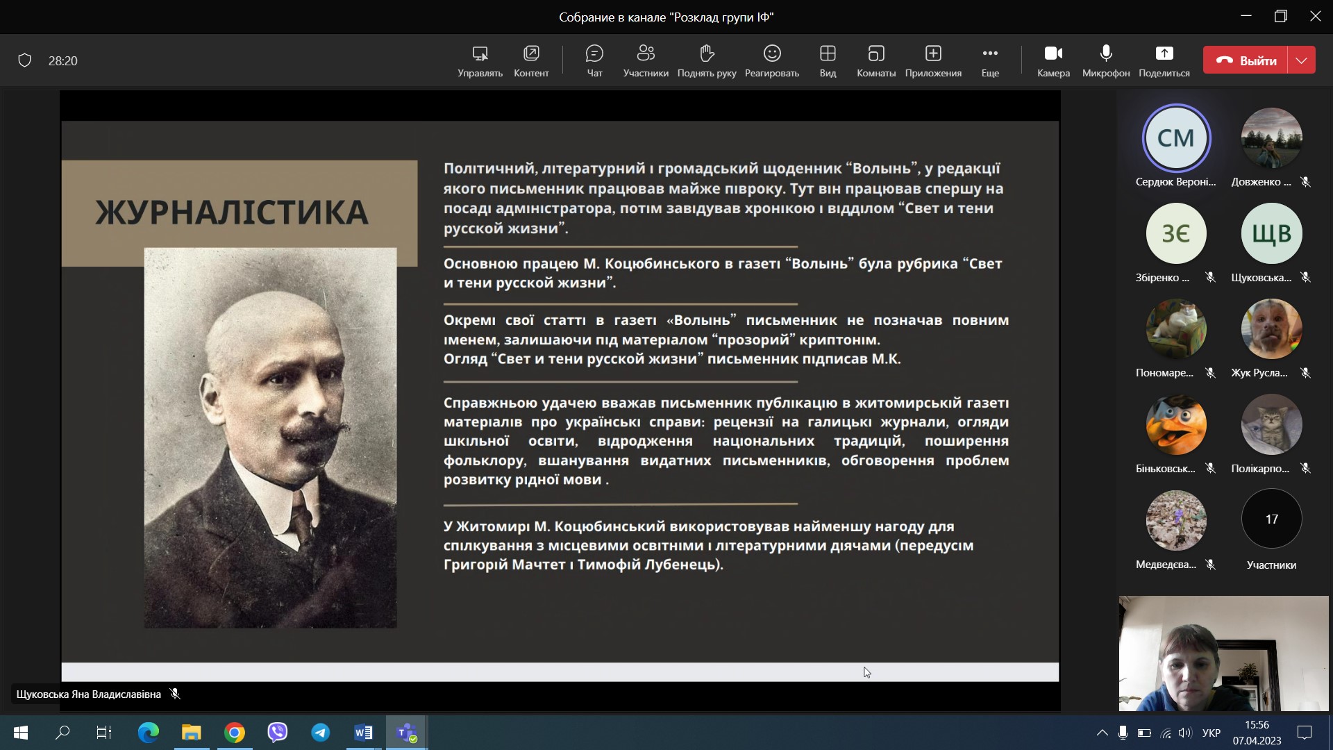This screenshot has width=1333, height=750.
Task: Click the shield security icon
Action: click(25, 60)
